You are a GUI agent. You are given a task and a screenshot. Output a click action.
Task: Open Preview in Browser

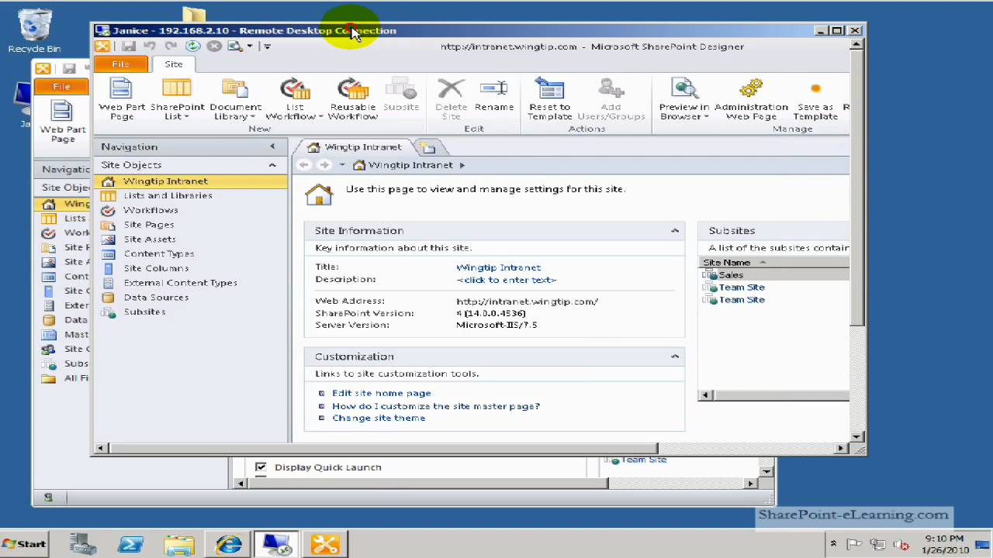pos(683,99)
